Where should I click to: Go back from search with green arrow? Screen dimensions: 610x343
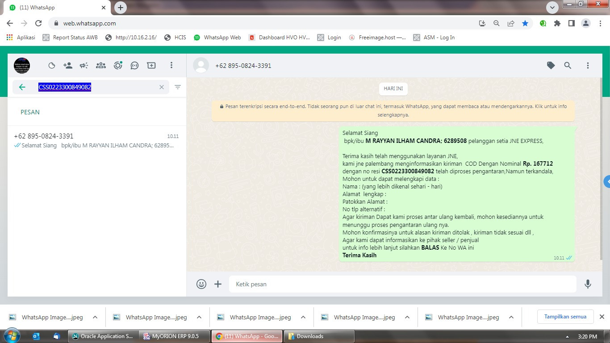coord(22,87)
